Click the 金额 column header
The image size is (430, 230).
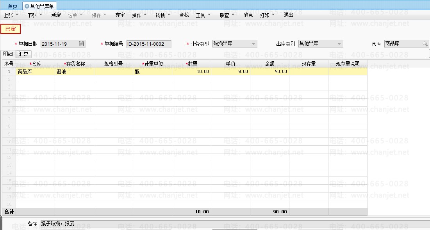(x=269, y=64)
